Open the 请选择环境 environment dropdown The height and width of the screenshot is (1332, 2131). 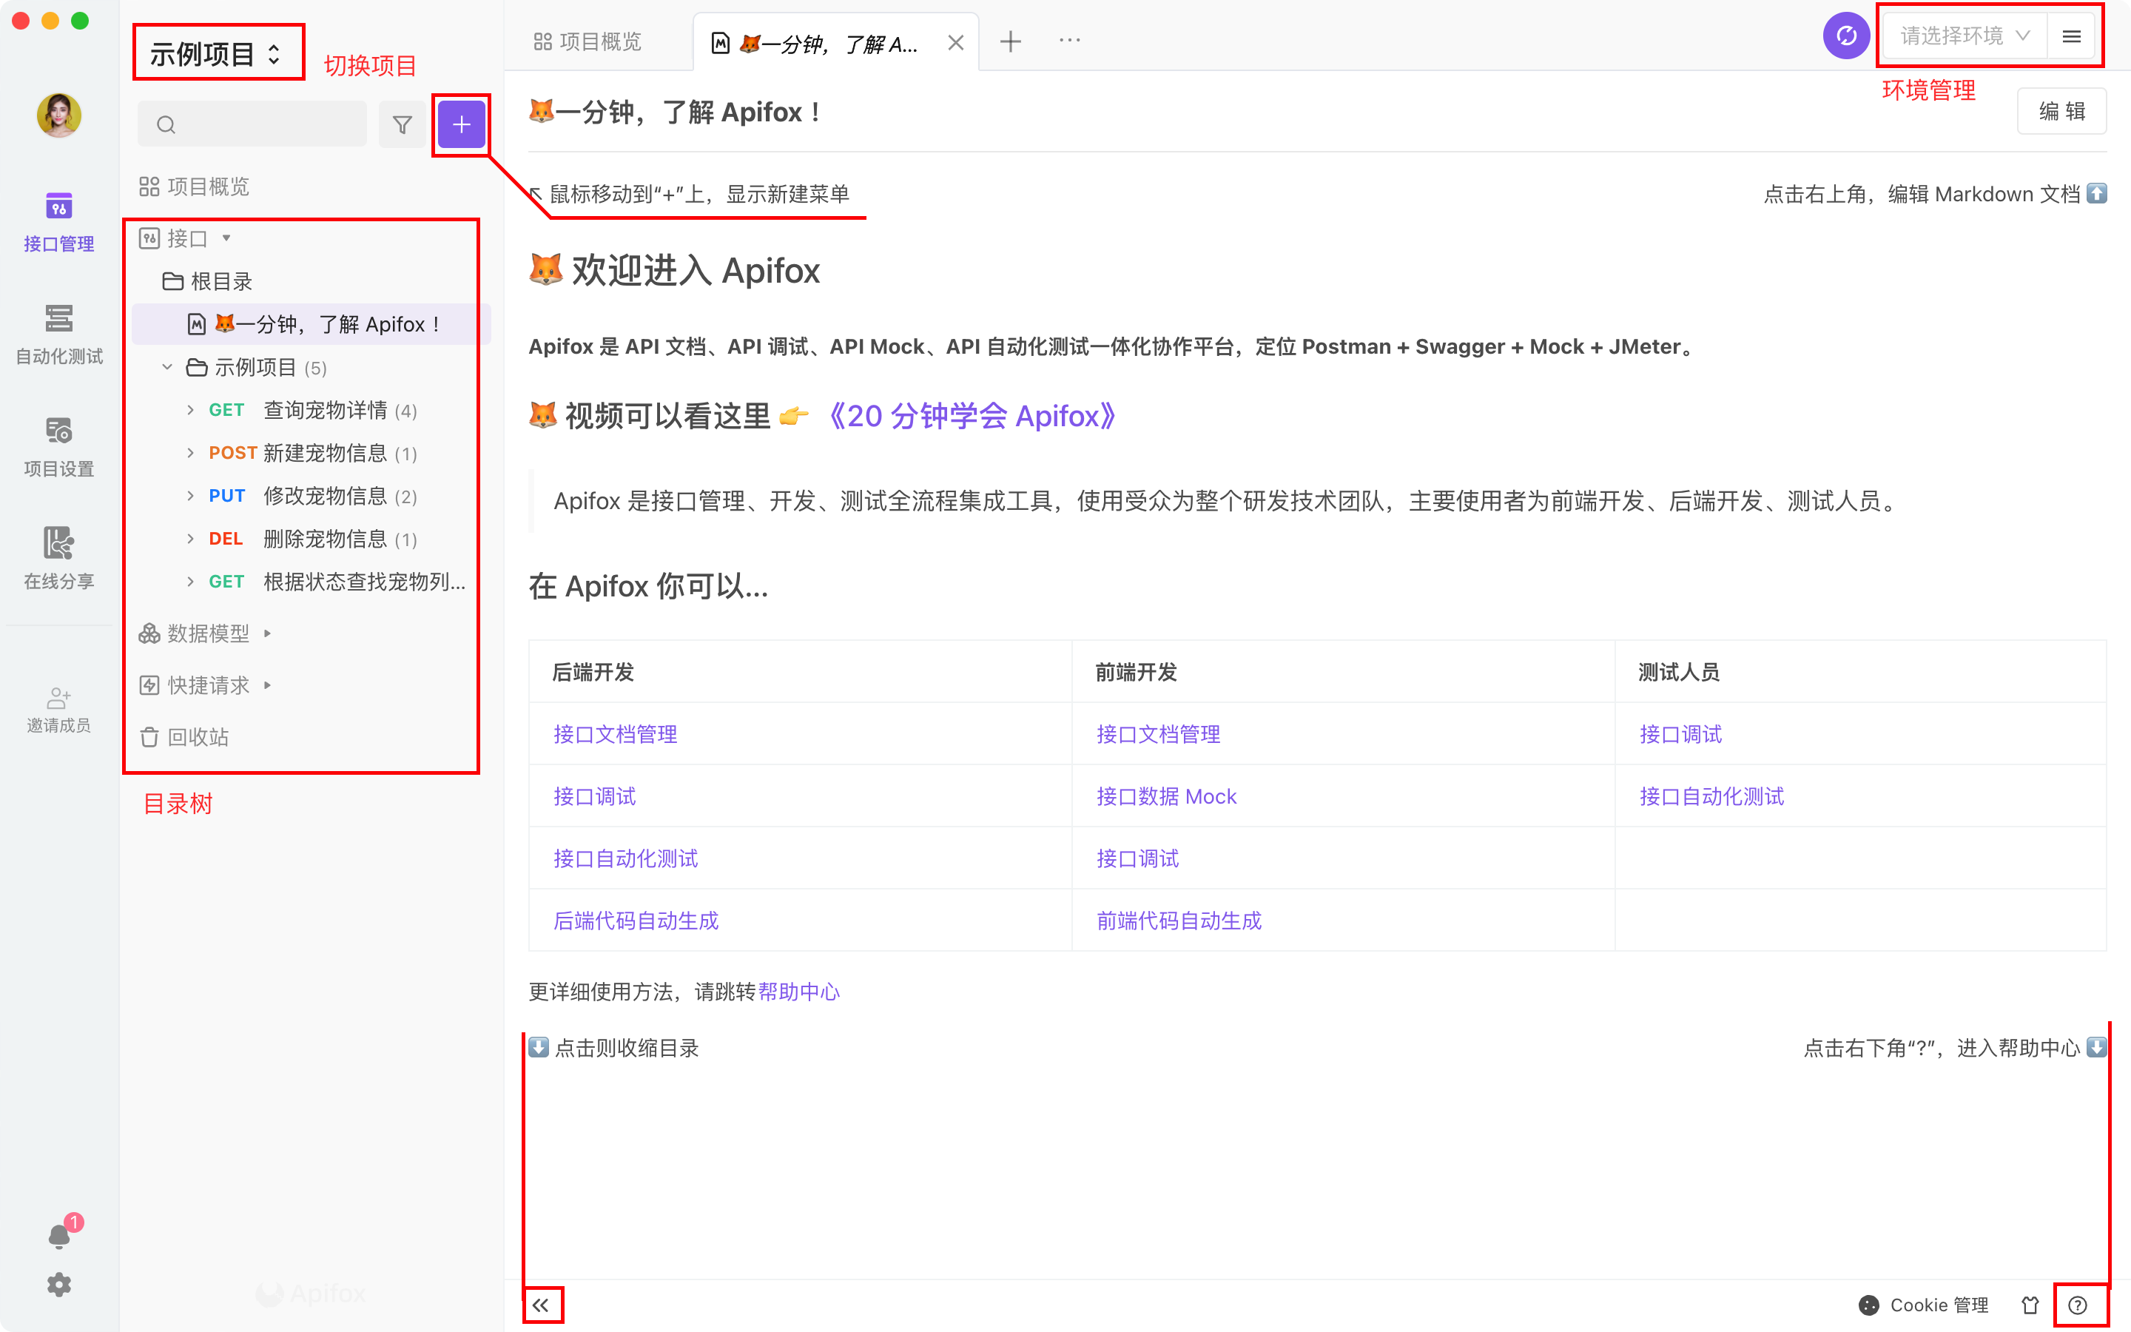coord(1964,36)
